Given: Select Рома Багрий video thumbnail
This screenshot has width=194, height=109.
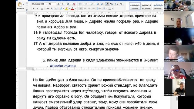Looking at the screenshot, I should (x=179, y=87).
